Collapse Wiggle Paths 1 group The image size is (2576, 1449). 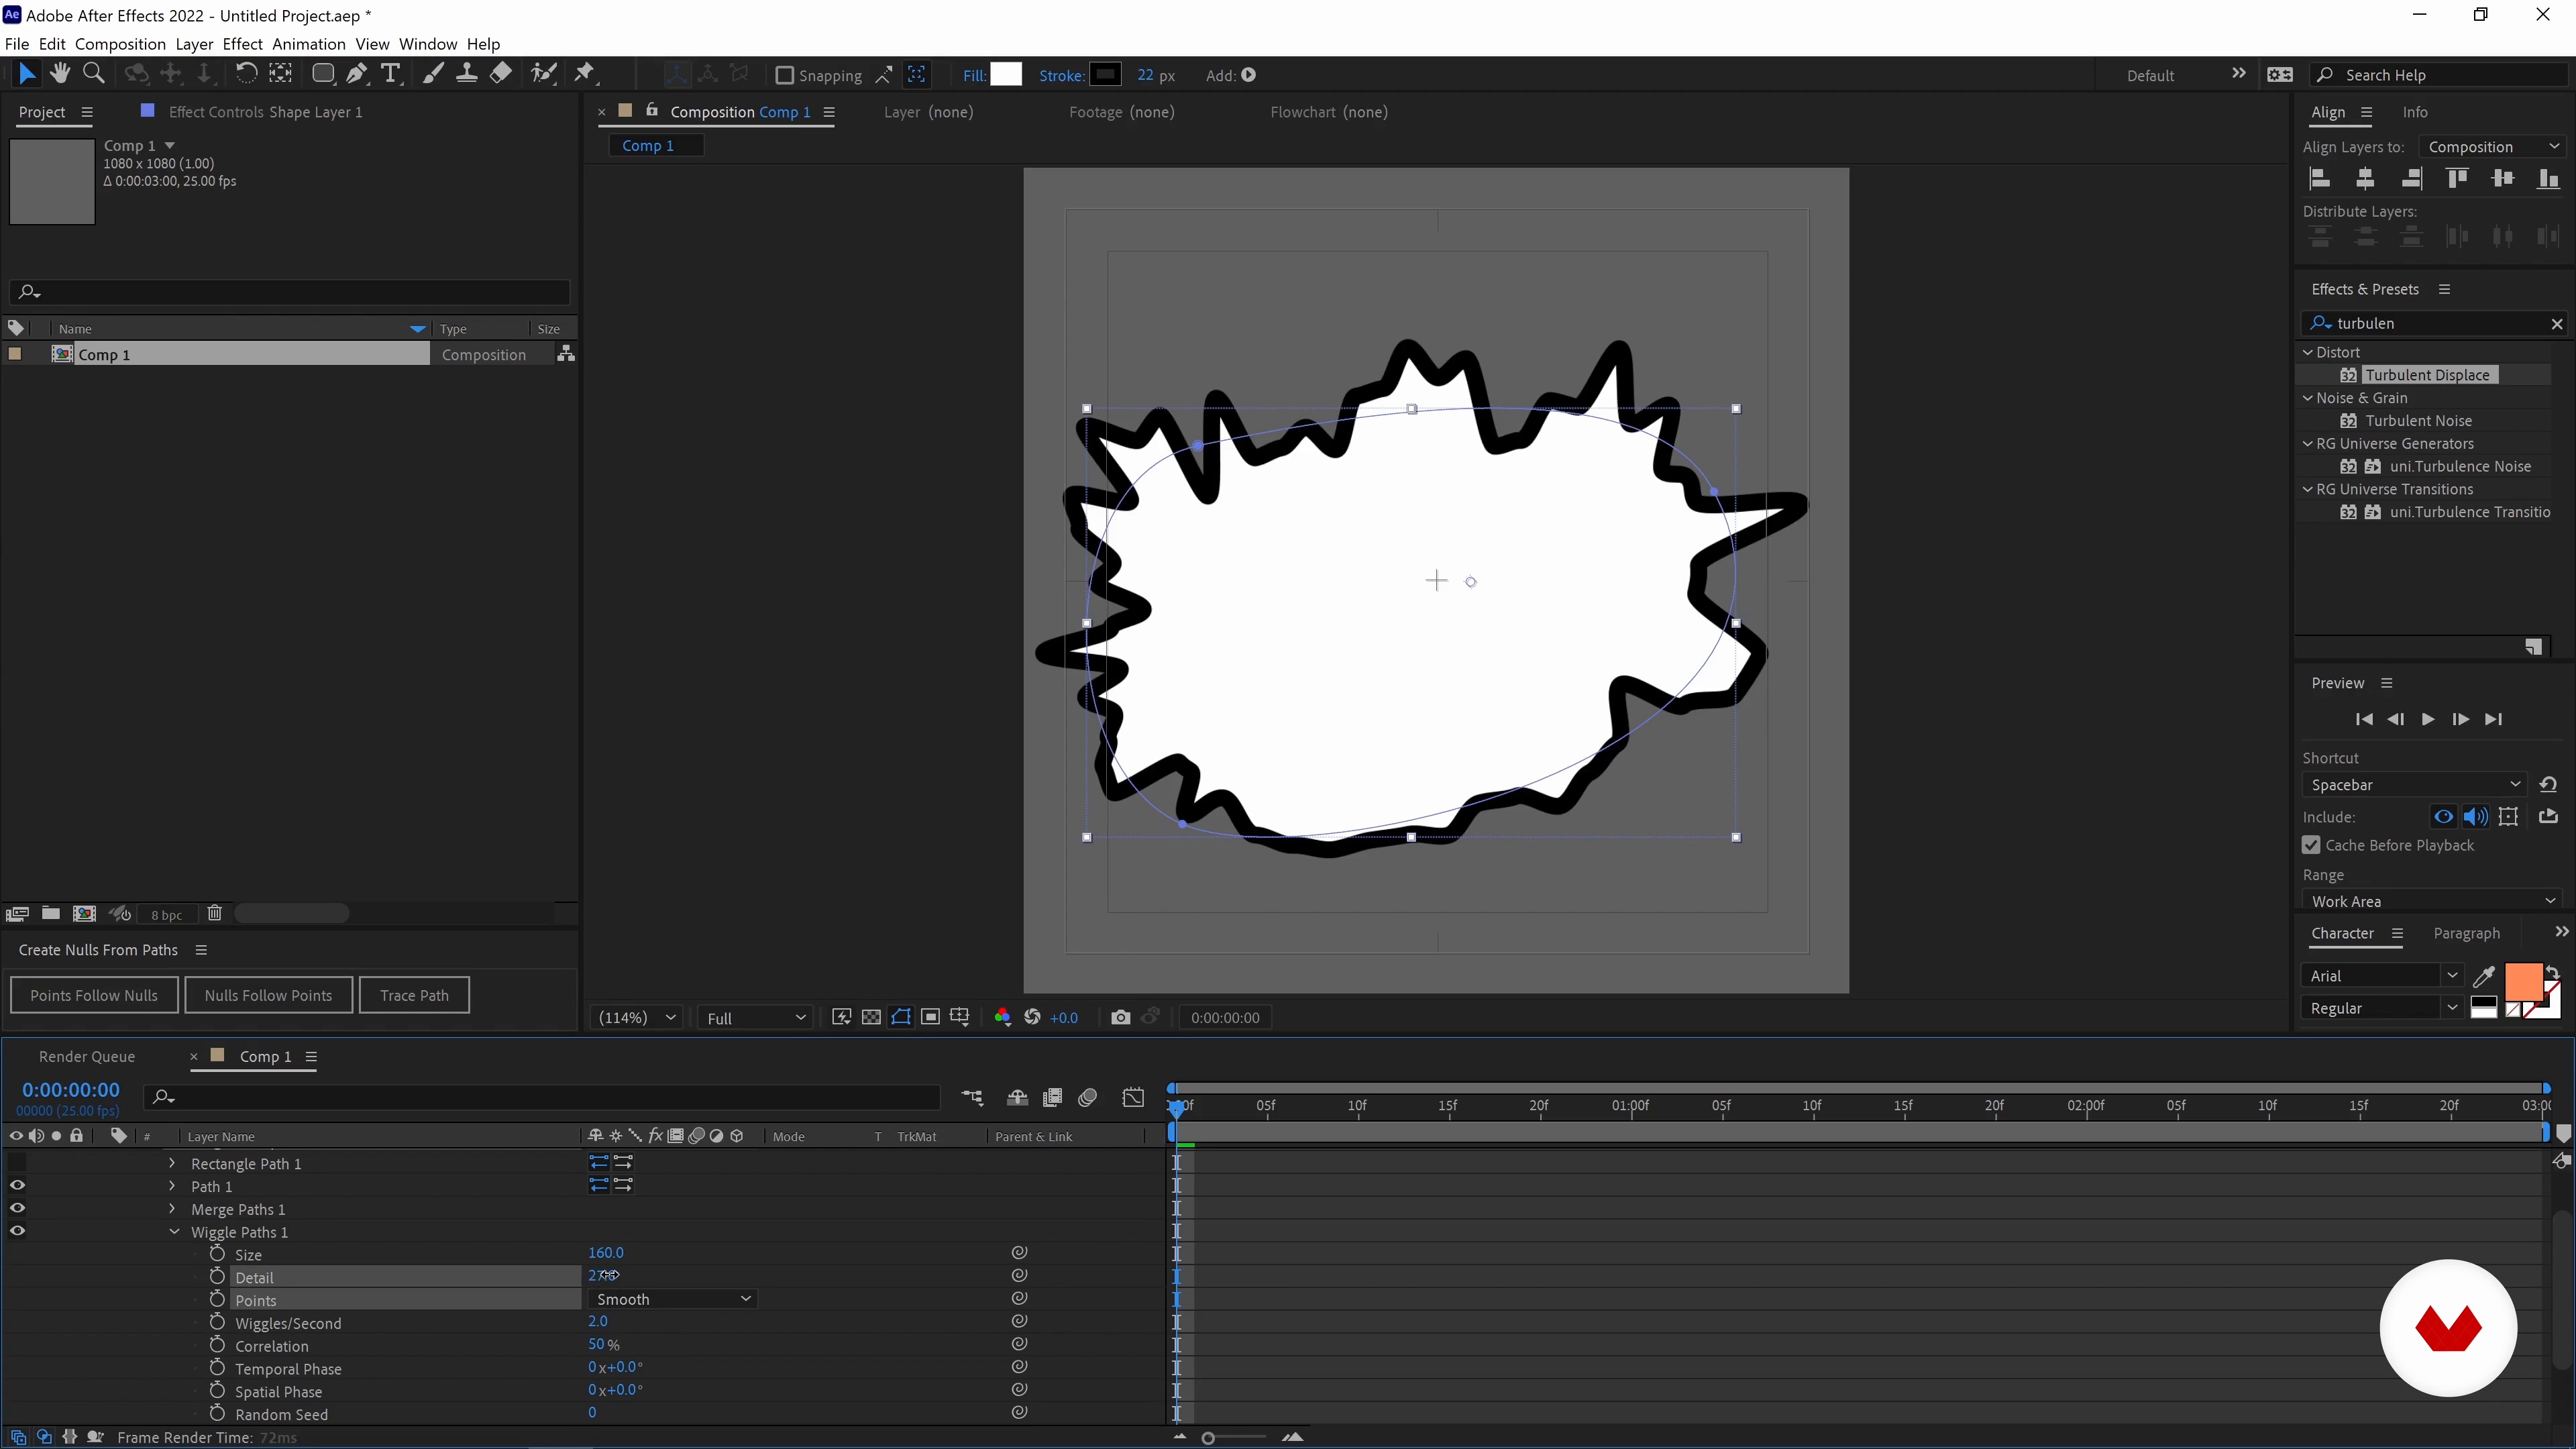tap(174, 1231)
